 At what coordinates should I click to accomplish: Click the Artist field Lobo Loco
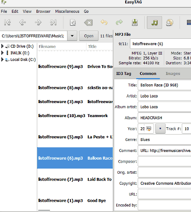[165, 96]
